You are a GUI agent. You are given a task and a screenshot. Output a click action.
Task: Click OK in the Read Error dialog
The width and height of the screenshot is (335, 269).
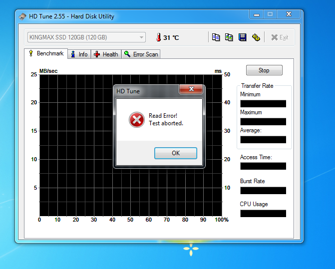coord(176,153)
